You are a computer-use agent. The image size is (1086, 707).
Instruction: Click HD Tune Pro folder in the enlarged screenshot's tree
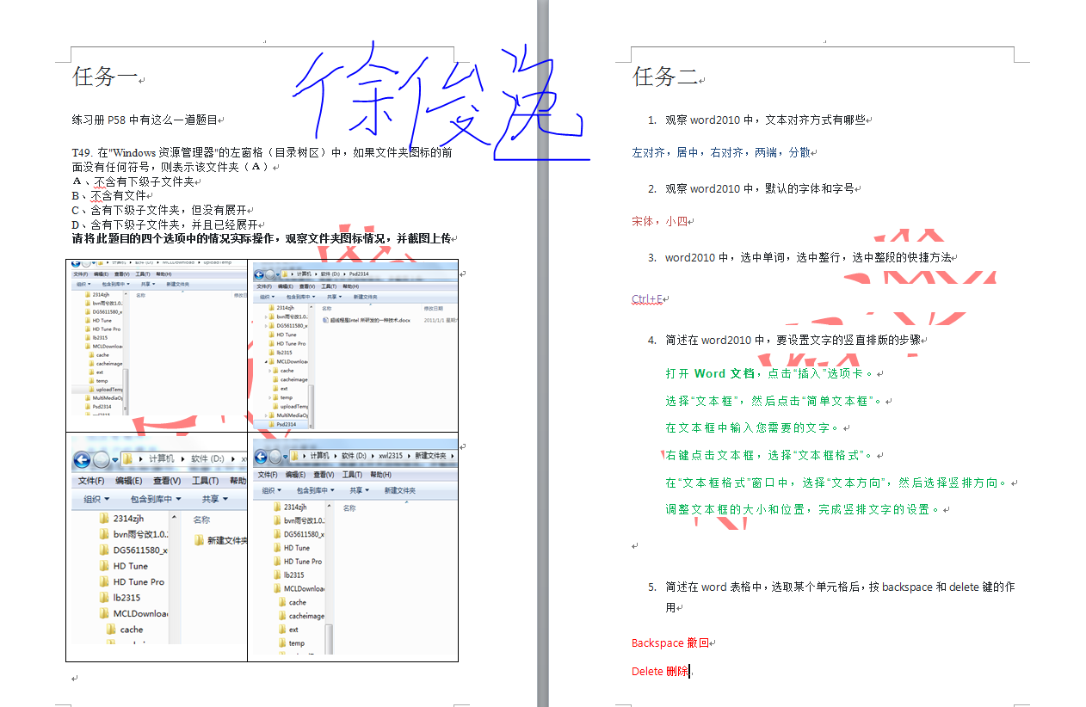coord(139,581)
